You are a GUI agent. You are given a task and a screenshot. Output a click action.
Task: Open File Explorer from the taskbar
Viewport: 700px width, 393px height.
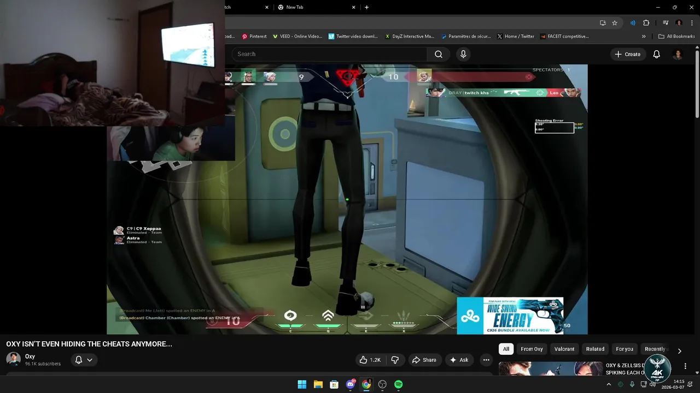pos(318,384)
